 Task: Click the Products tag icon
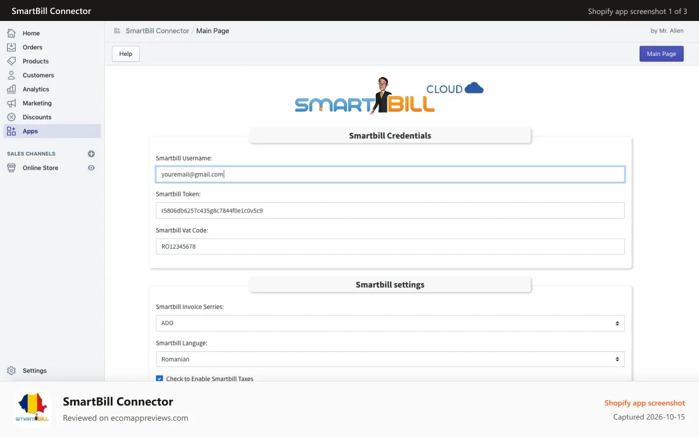pyautogui.click(x=11, y=61)
